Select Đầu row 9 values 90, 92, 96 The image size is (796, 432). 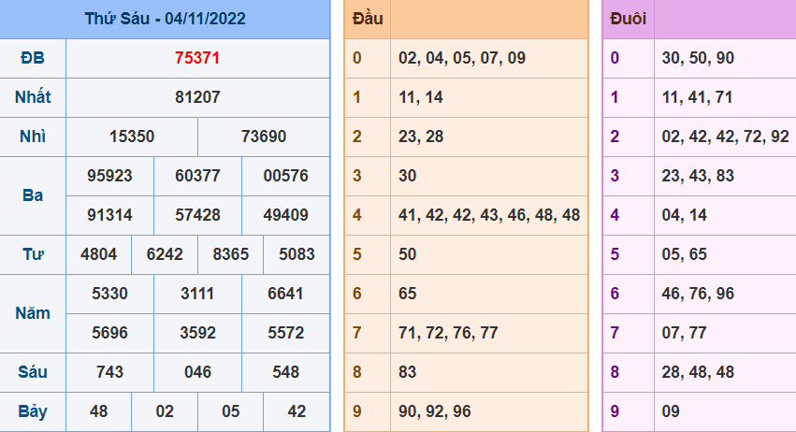[435, 411]
